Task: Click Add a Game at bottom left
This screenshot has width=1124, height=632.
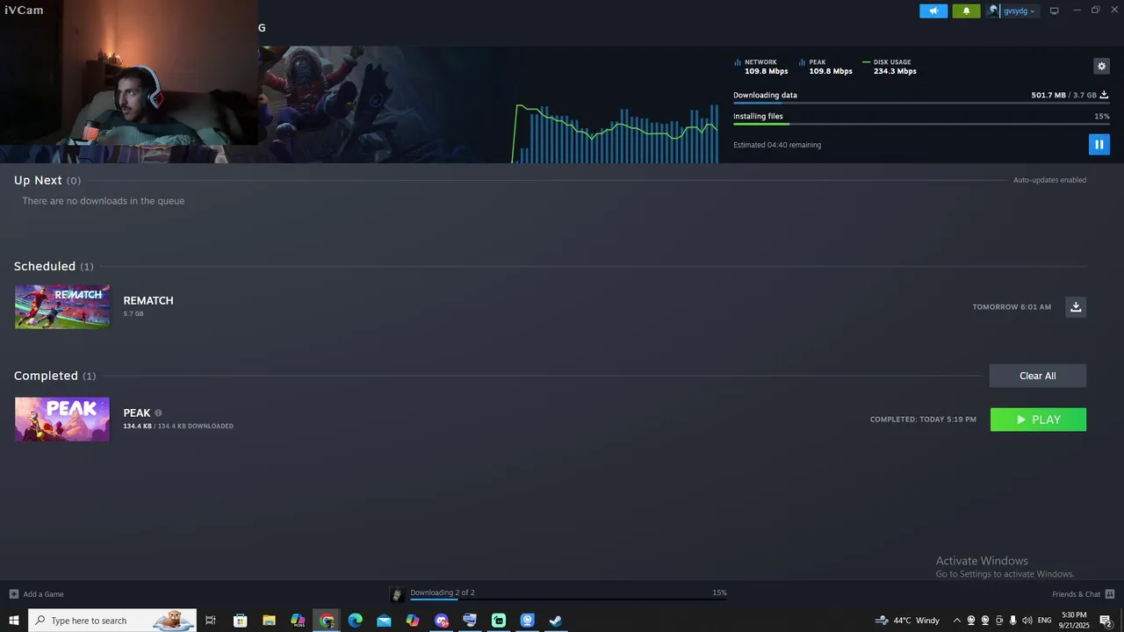Action: [36, 594]
